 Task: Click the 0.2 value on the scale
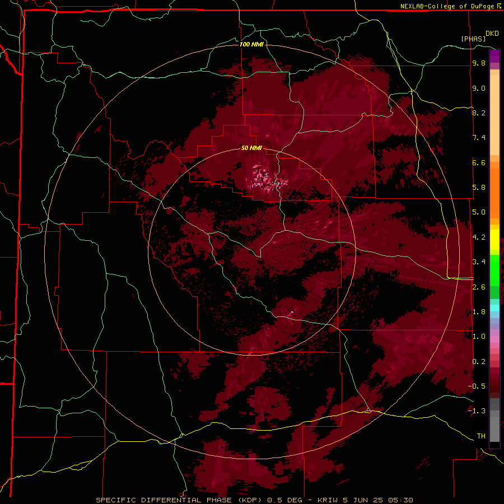(x=479, y=362)
